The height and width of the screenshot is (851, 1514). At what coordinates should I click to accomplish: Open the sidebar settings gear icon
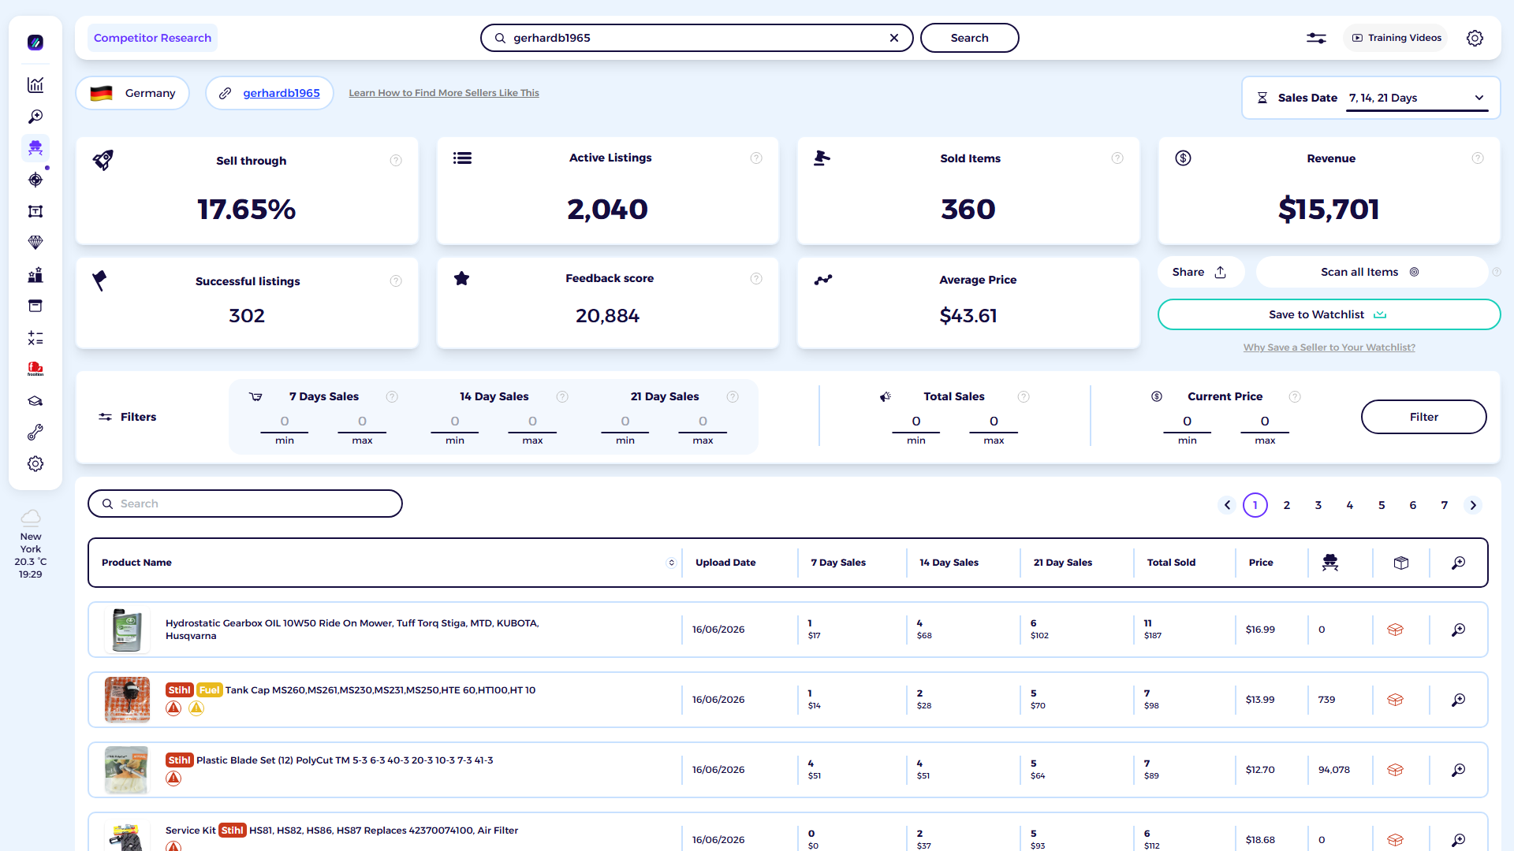tap(35, 464)
